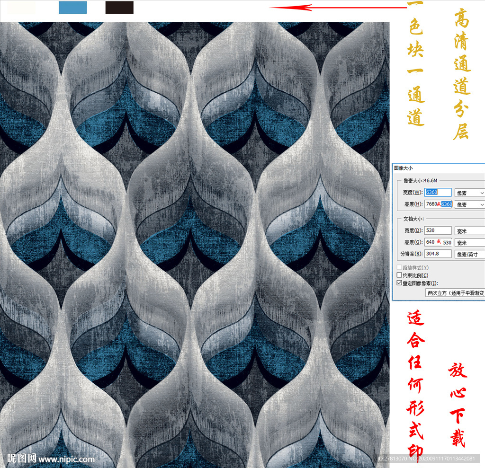Uncheck the 重定图像像素 checkbox

pos(399,283)
